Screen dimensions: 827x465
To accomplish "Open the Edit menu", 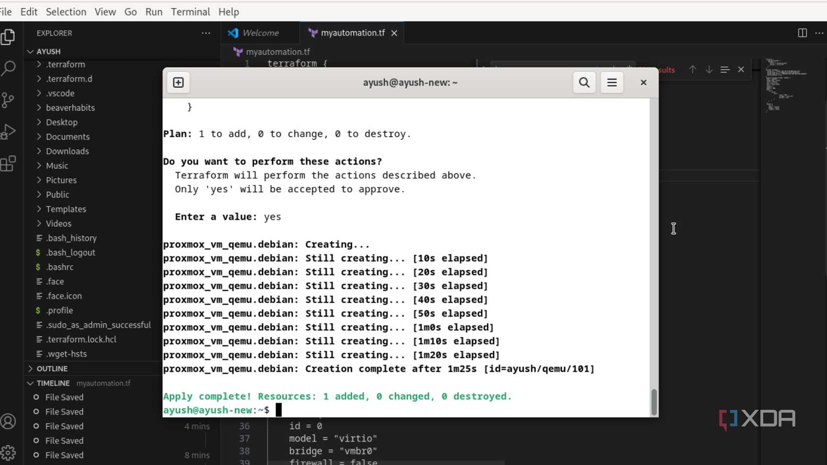I will point(29,12).
